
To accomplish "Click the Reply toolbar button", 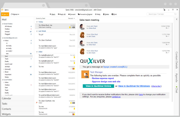I will pos(53,14).
